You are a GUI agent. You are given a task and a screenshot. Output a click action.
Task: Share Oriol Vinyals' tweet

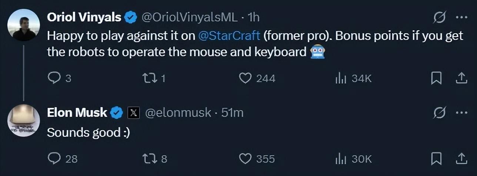click(x=460, y=78)
